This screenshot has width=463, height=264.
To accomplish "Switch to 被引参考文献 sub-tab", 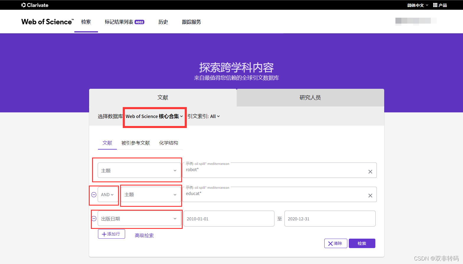I will tap(136, 143).
